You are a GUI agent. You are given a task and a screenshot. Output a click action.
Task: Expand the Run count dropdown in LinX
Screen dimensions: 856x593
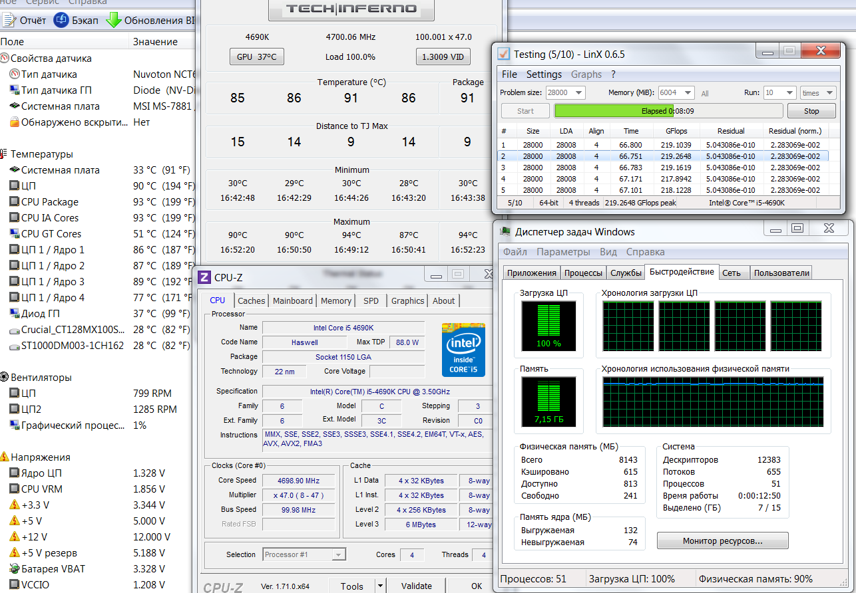789,93
